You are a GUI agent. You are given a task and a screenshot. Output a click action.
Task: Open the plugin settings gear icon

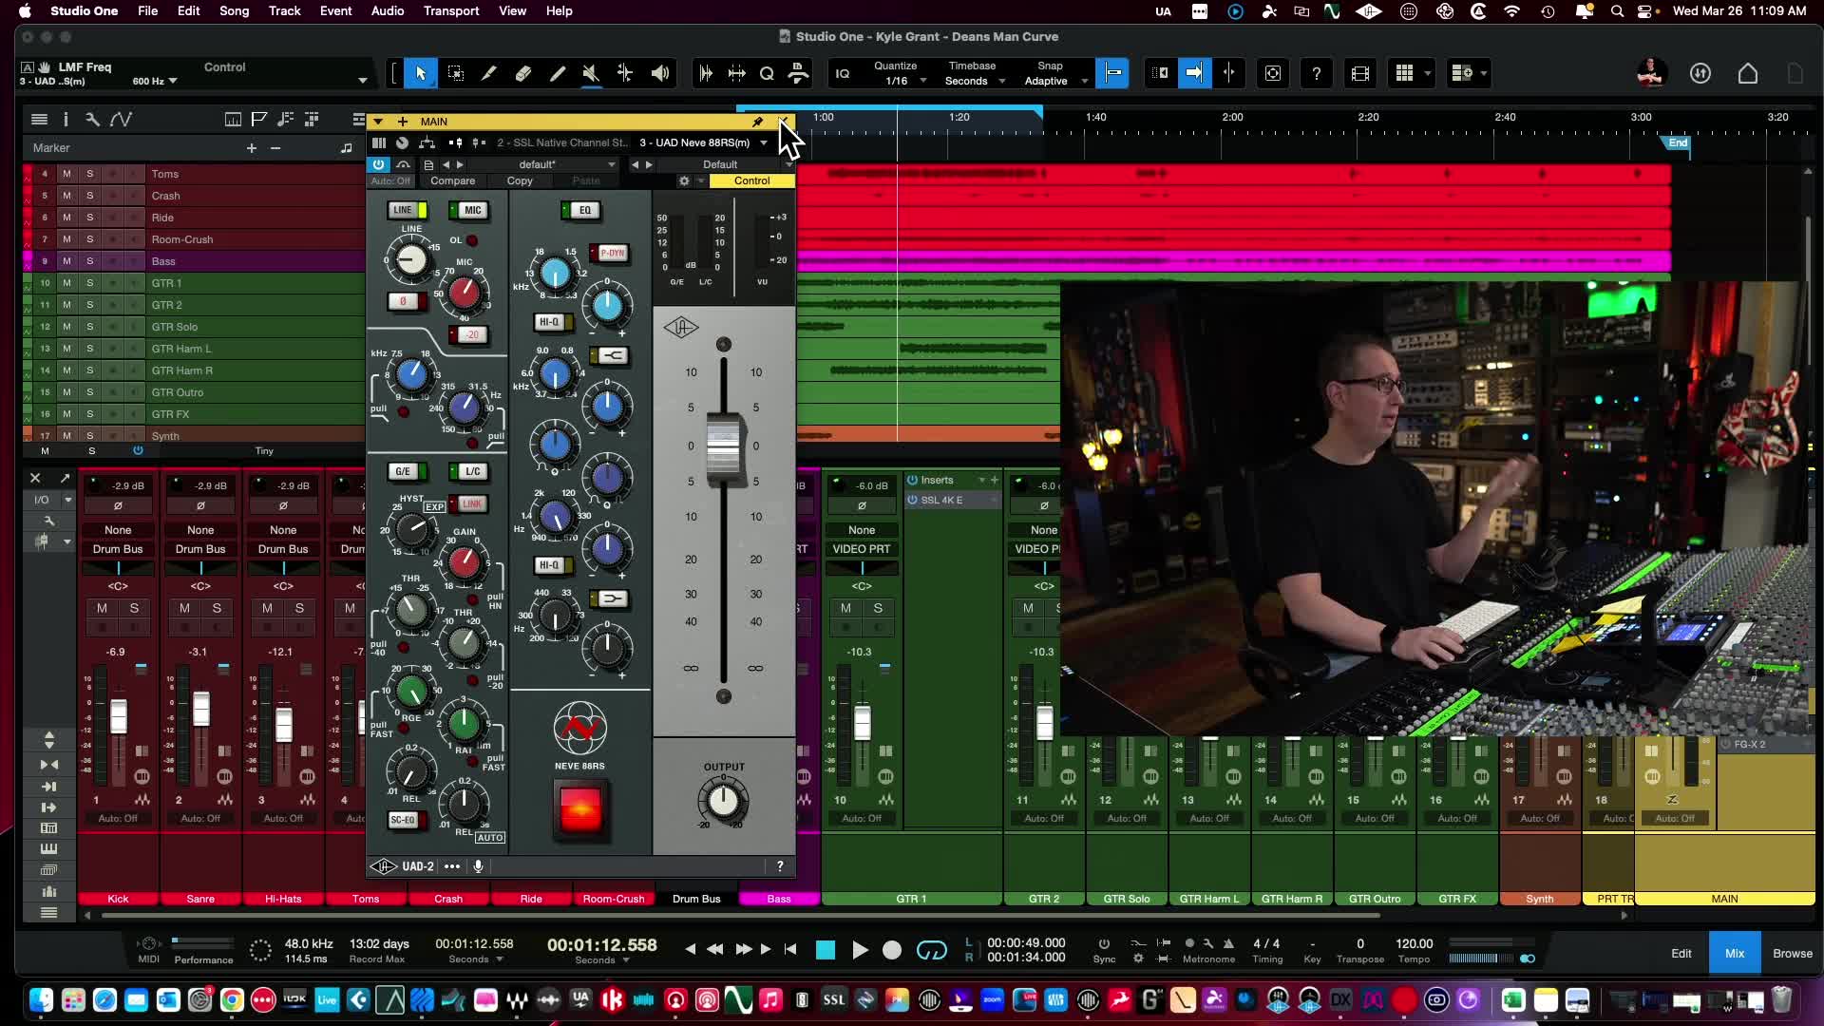coord(683,180)
